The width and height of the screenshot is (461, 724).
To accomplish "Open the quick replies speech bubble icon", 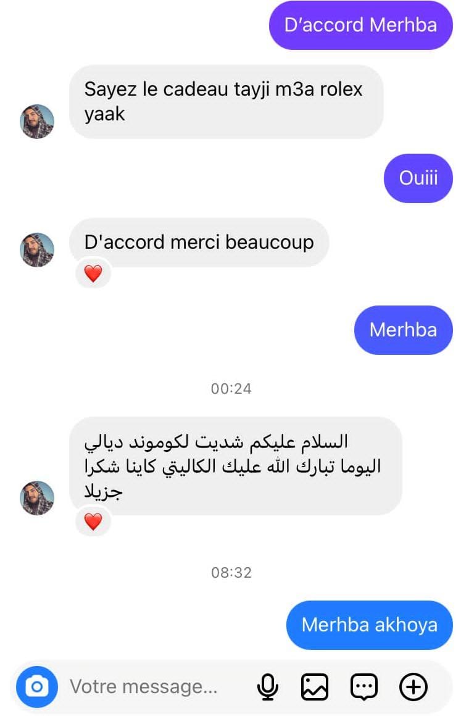I will click(364, 687).
